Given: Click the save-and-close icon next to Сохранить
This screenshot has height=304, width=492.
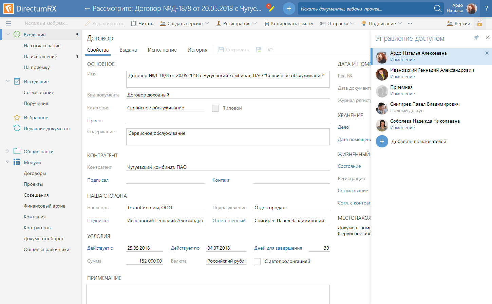Looking at the screenshot, I should [x=259, y=50].
